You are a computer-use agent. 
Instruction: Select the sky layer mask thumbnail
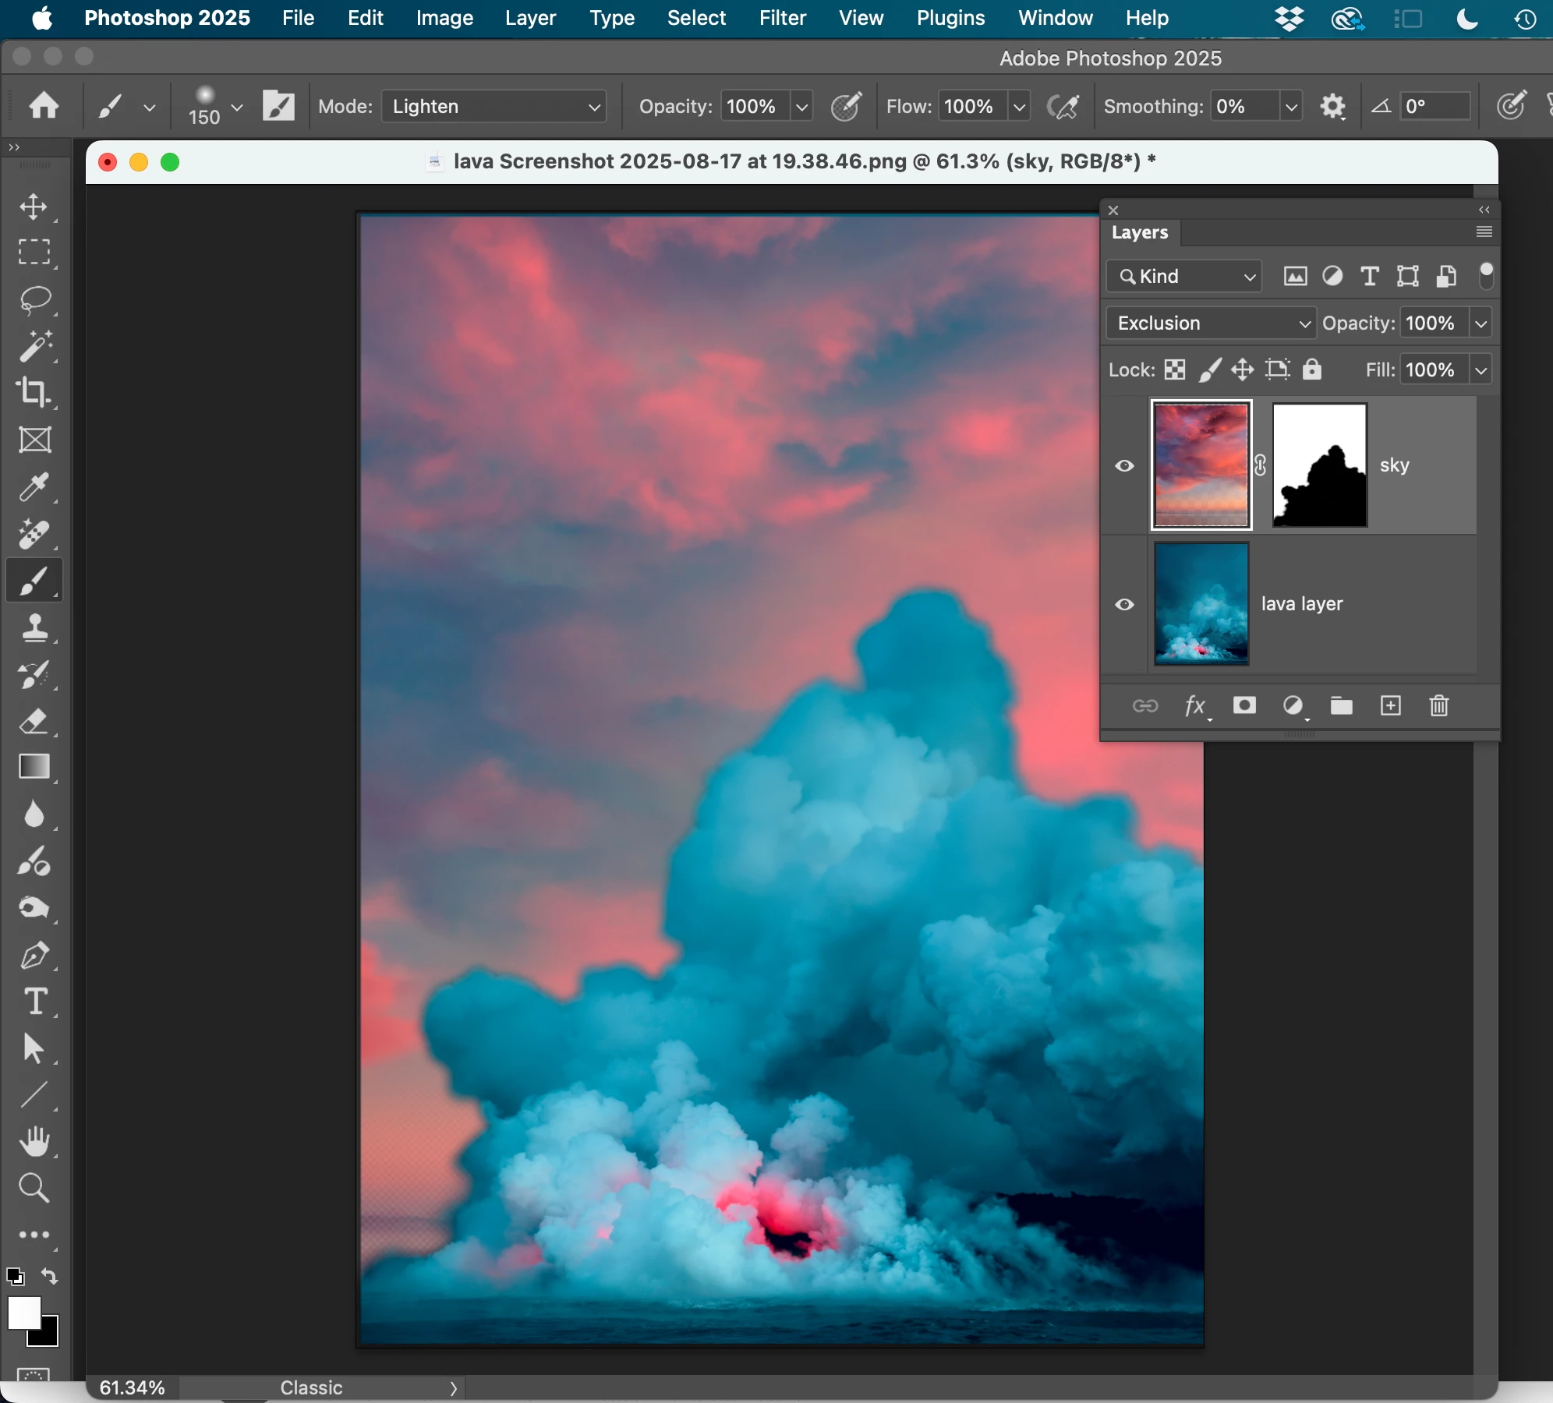(1319, 465)
